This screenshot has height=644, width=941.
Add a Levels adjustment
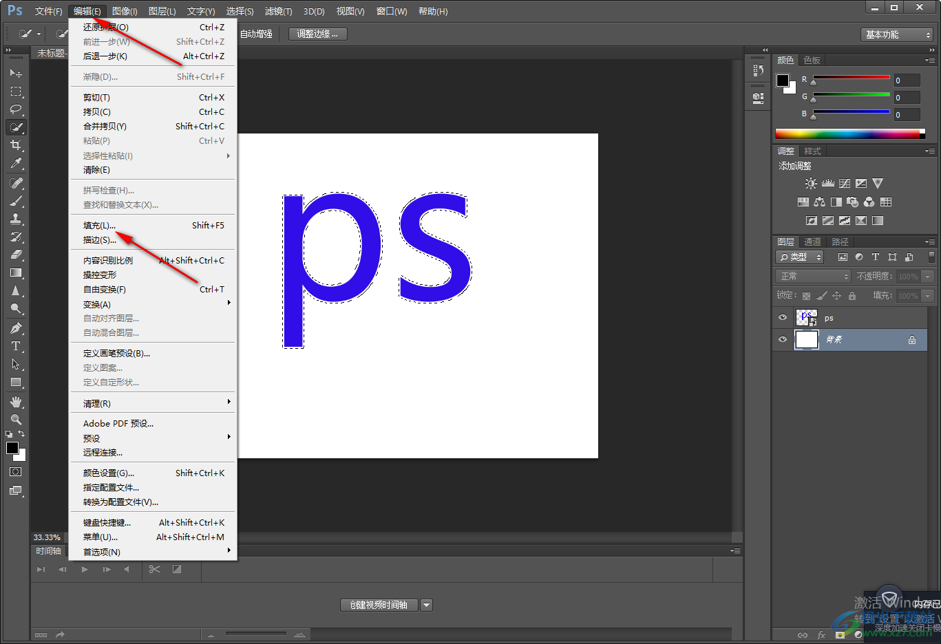click(828, 184)
